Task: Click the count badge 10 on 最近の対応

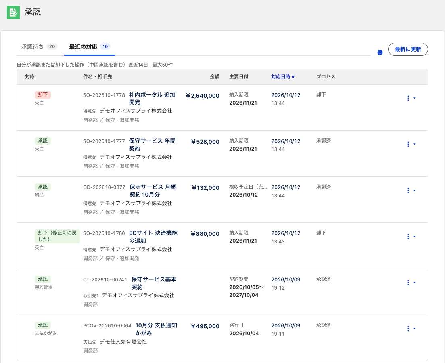Action: (x=105, y=46)
